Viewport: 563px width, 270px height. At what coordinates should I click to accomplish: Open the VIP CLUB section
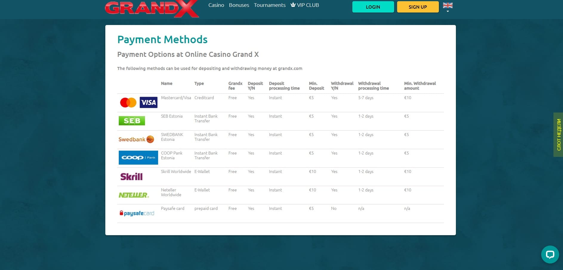click(x=305, y=5)
